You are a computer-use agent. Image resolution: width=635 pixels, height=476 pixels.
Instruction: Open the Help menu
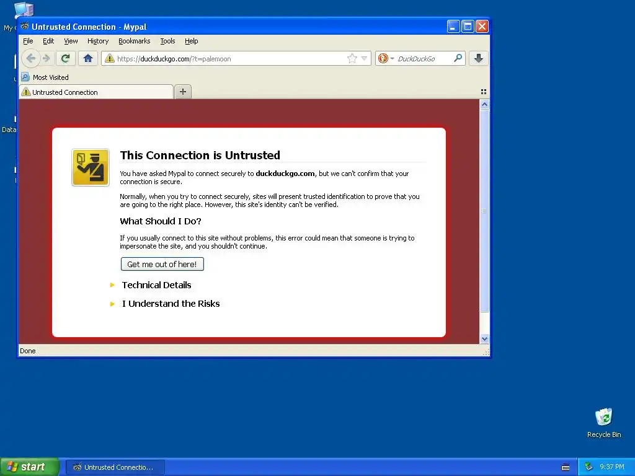point(191,41)
